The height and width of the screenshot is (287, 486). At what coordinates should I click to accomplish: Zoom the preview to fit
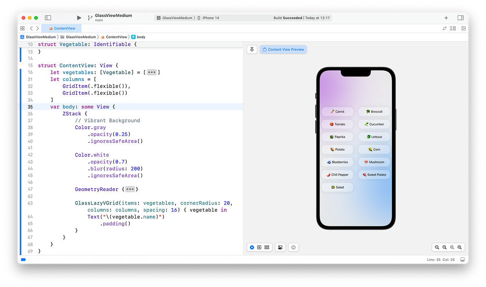(452, 247)
